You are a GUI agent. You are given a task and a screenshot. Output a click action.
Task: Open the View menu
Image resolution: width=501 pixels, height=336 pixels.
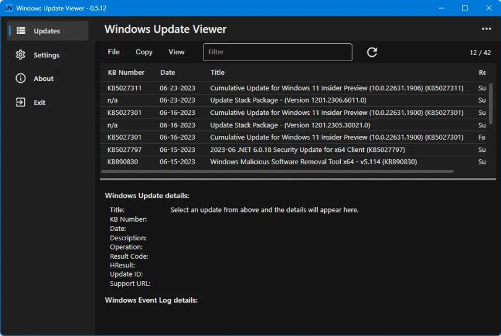point(176,52)
